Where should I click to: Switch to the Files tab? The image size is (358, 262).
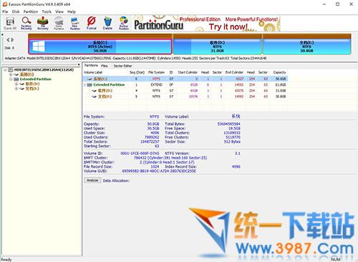[x=105, y=66]
